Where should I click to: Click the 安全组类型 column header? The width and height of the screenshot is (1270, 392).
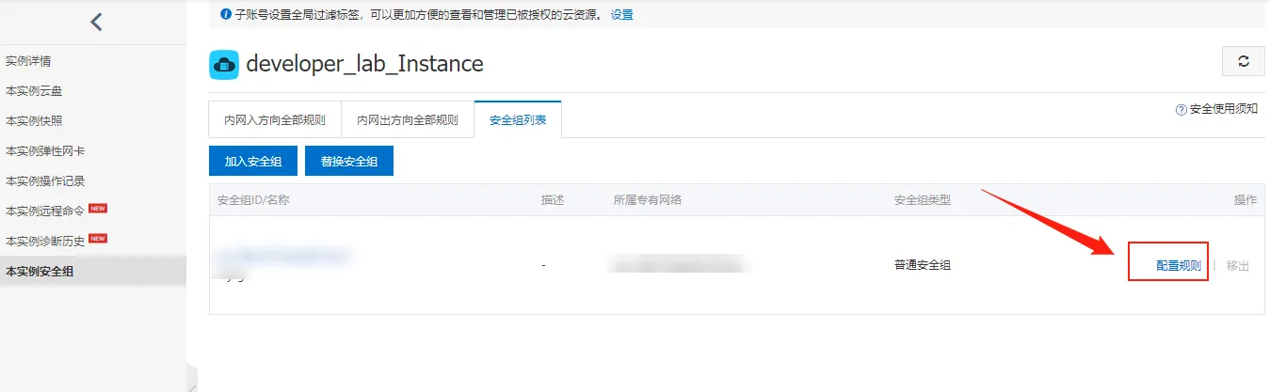click(923, 200)
